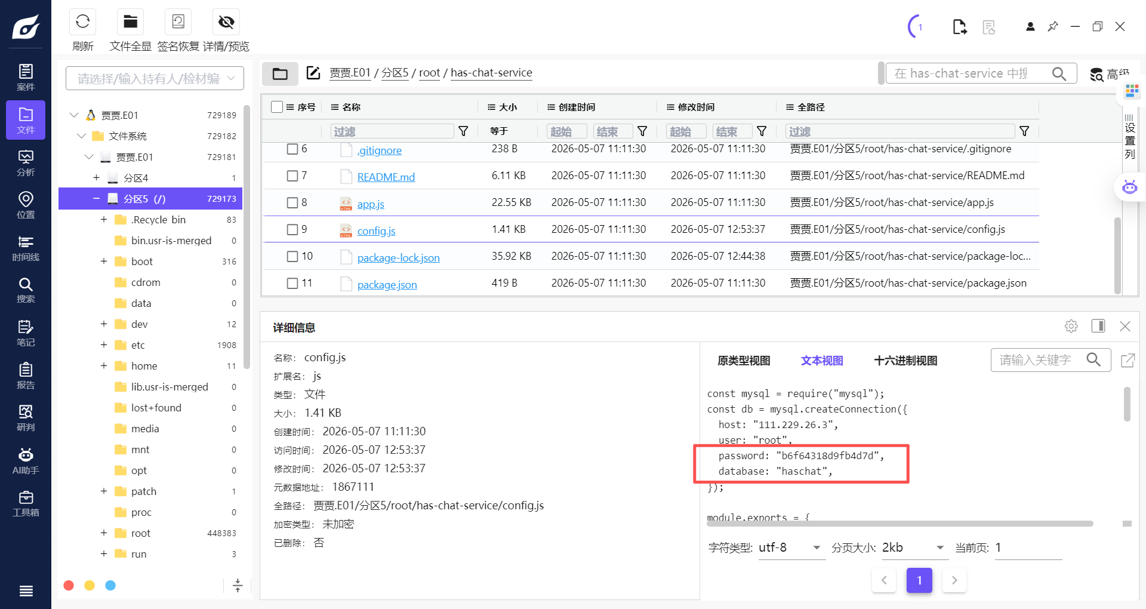The width and height of the screenshot is (1146, 609).
Task: Open the 分析 sidebar section
Action: (26, 162)
